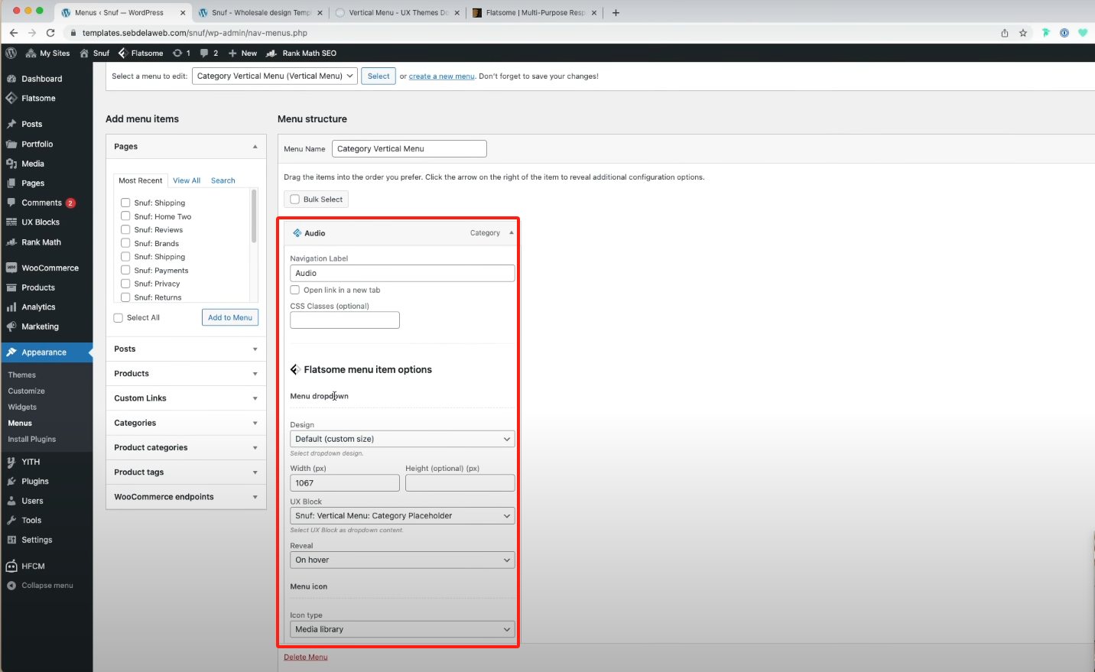
Task: Enable the Bulk Select checkbox
Action: [295, 200]
